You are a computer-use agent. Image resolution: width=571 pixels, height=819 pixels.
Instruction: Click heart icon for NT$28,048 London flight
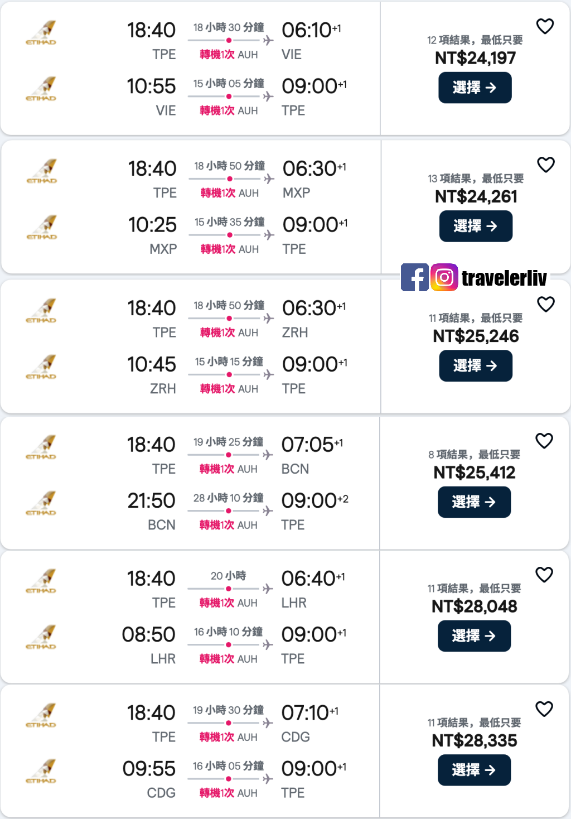(x=544, y=575)
